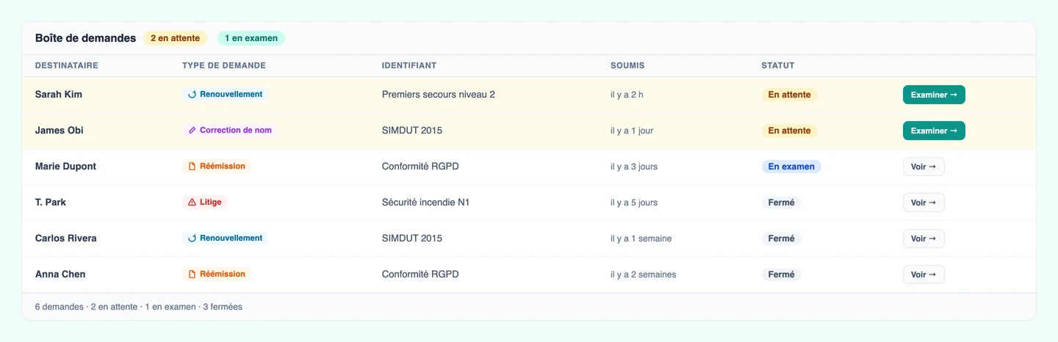Select recipient name Sarah Kim
Image resolution: width=1058 pixels, height=342 pixels.
[59, 95]
